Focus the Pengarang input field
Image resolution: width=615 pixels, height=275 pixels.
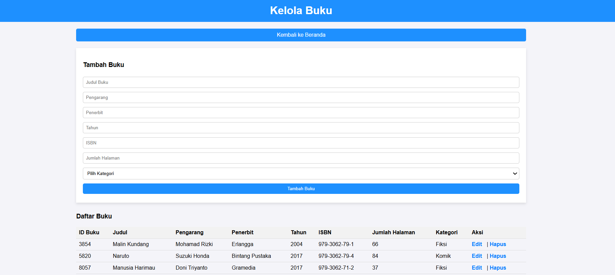(301, 97)
